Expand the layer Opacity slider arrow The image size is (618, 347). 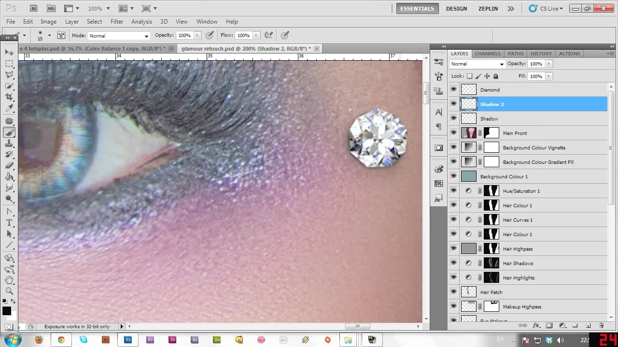pos(548,64)
